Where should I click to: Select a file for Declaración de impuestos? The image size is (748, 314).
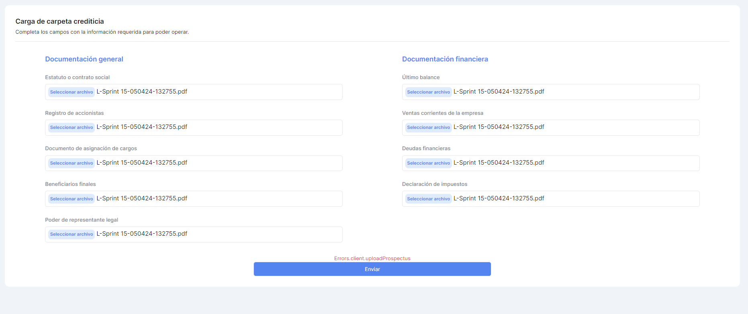(428, 199)
